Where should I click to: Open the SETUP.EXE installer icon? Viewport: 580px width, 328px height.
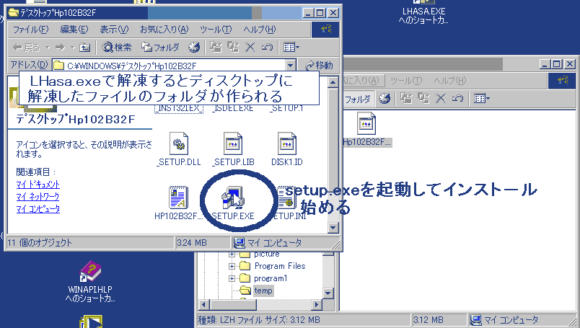[x=233, y=199]
